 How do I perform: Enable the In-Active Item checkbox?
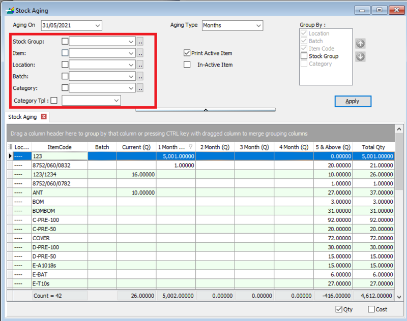(x=187, y=65)
